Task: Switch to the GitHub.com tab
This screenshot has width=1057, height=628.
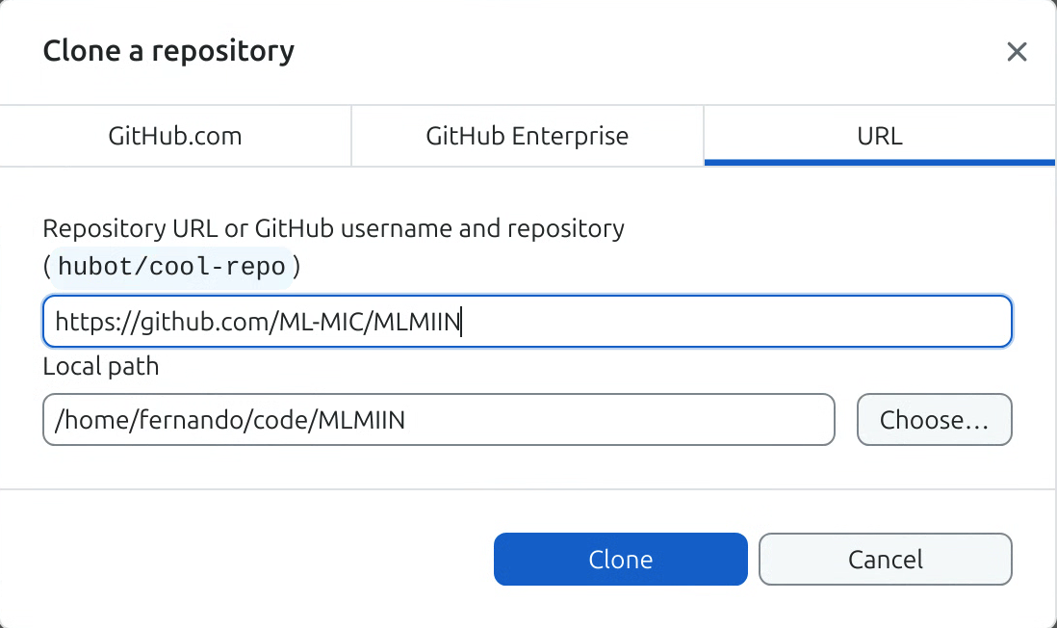Action: pyautogui.click(x=175, y=136)
